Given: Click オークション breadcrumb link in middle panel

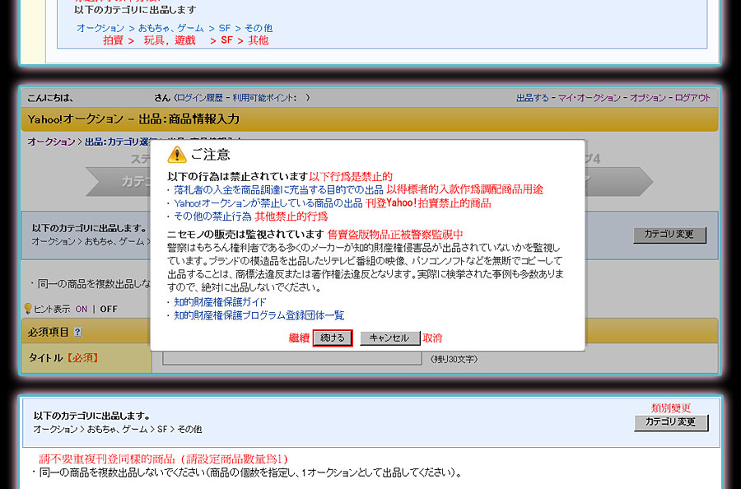Looking at the screenshot, I should [x=51, y=142].
